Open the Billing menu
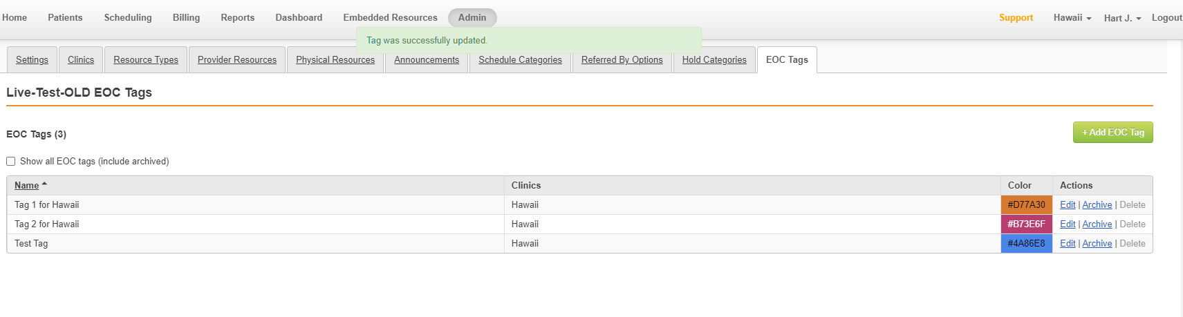This screenshot has width=1183, height=317. (x=186, y=18)
